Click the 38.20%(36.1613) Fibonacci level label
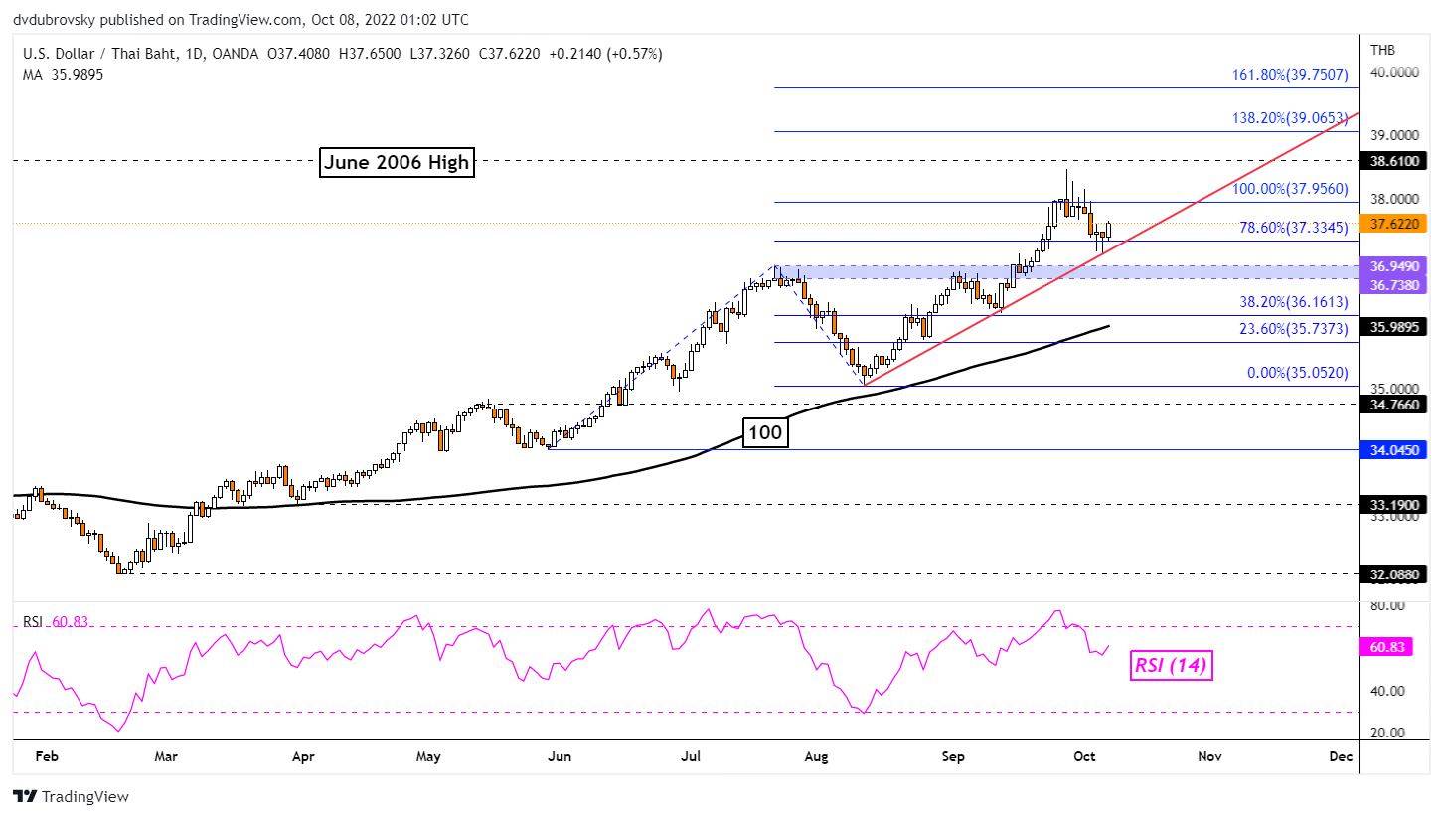The image size is (1443, 818). pyautogui.click(x=1294, y=302)
